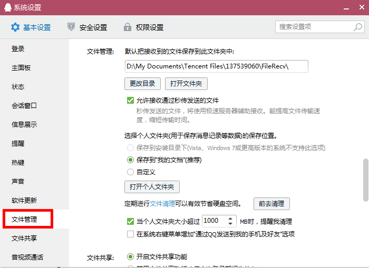This screenshot has height=268, width=369.
Task: Go to 提醒 section
Action: click(18, 143)
